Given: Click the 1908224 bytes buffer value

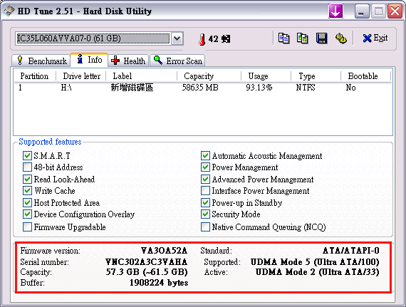Looking at the screenshot, I should [x=159, y=283].
